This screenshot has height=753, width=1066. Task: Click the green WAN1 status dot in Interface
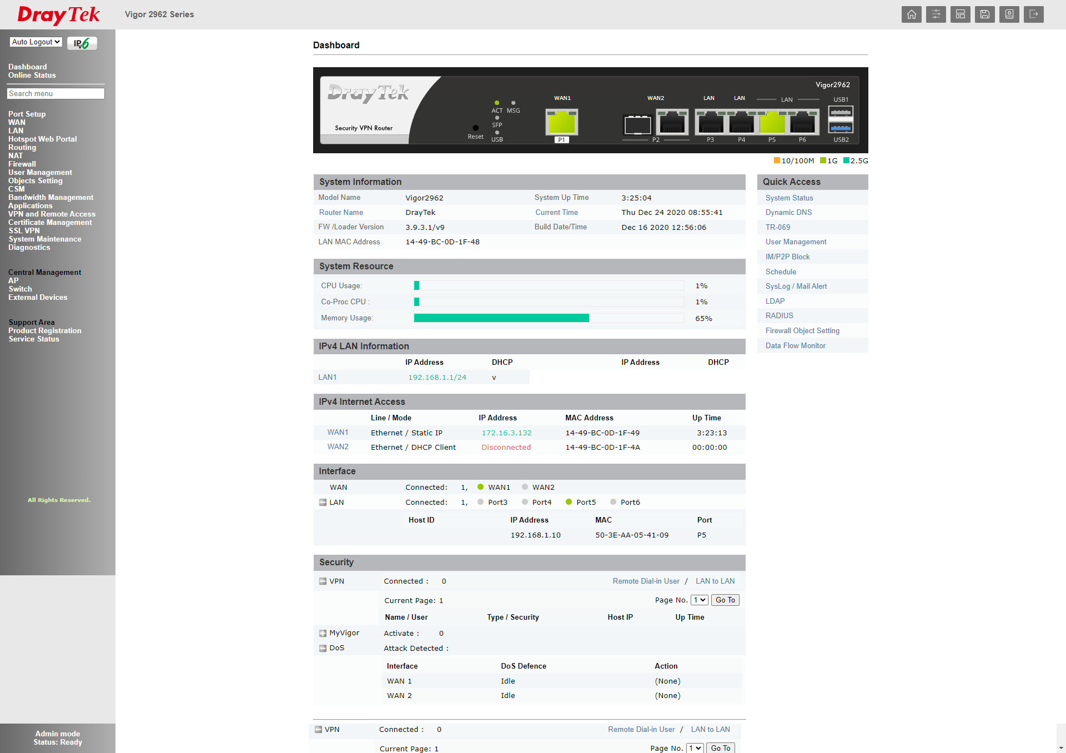481,487
